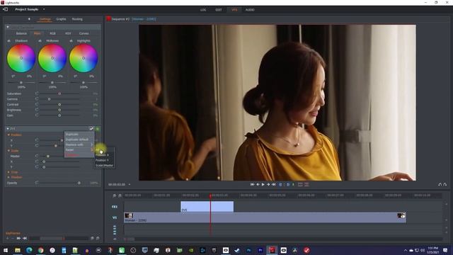Toggle keyframing for Gain
Viewport: 453px width, 255px height.
(37, 115)
